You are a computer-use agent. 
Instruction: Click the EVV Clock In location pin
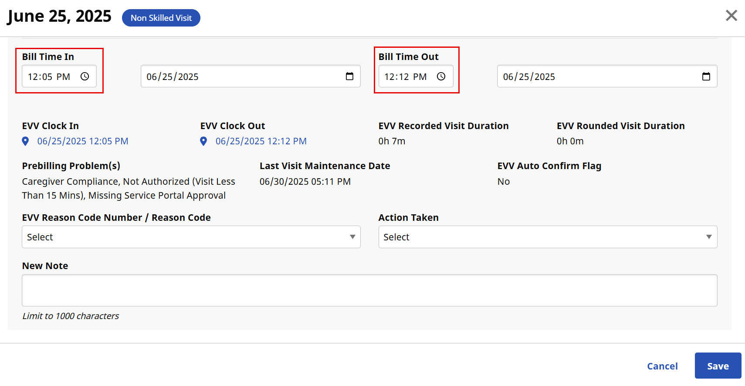[x=26, y=141]
